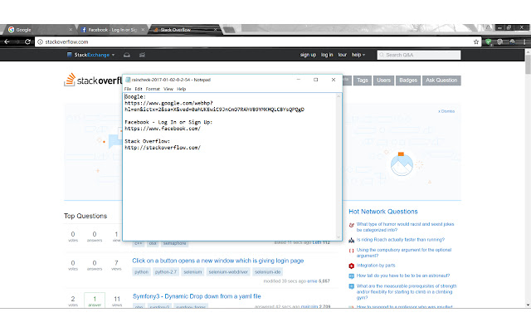Click the Notepad line 'http://stackoverflow.com/'
Screen dimensions: 531x332
[163, 148]
